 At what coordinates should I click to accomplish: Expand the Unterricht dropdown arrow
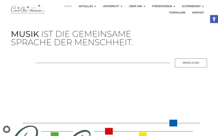(x=121, y=7)
